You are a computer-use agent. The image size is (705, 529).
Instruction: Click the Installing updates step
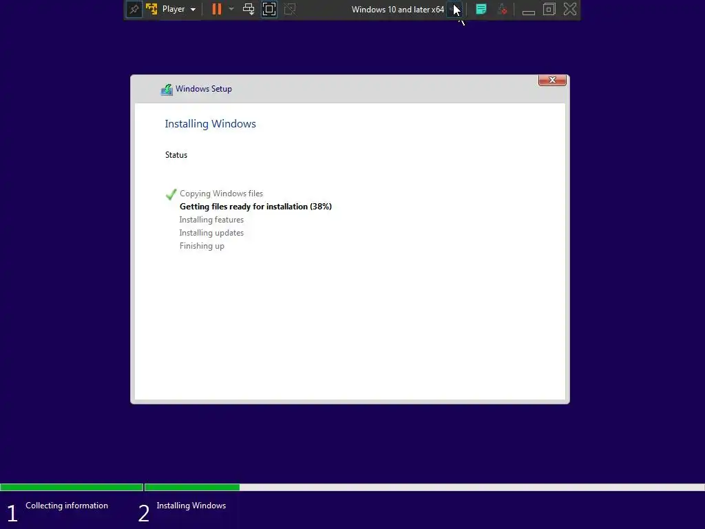coord(211,233)
